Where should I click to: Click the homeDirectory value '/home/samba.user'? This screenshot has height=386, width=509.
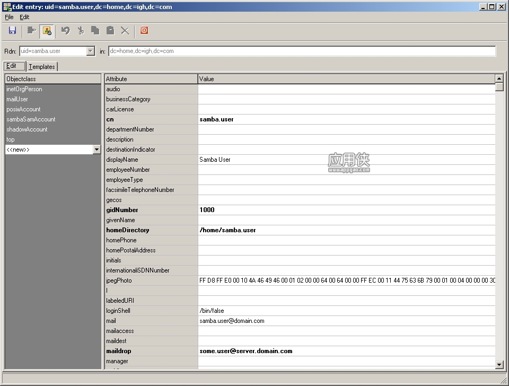[x=227, y=230]
